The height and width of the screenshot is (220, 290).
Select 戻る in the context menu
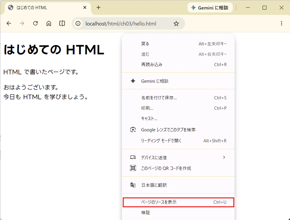click(x=178, y=44)
